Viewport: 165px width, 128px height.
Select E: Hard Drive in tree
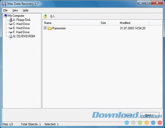tap(21, 28)
